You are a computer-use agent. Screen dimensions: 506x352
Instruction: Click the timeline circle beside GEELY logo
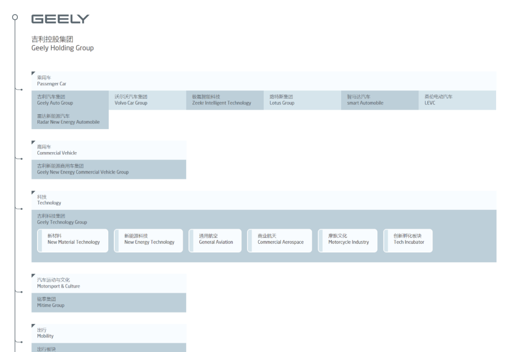pos(15,17)
